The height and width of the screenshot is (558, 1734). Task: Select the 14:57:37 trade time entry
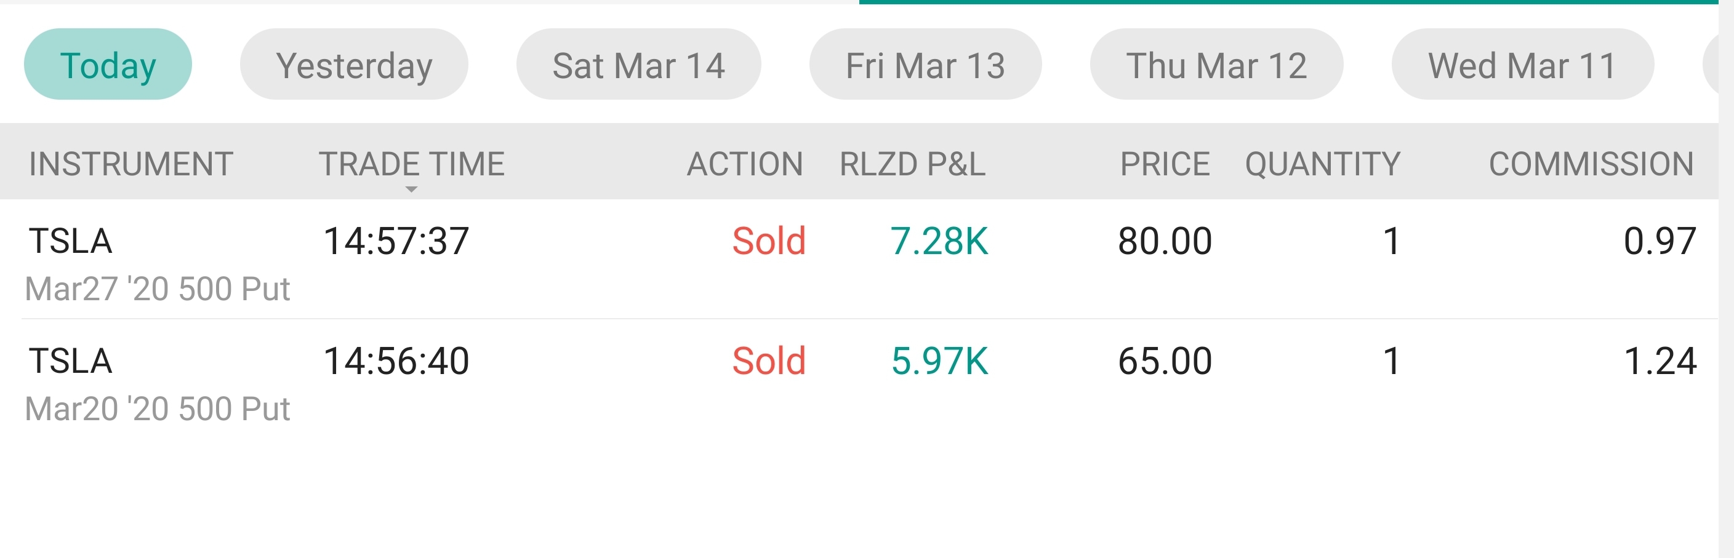click(x=396, y=241)
